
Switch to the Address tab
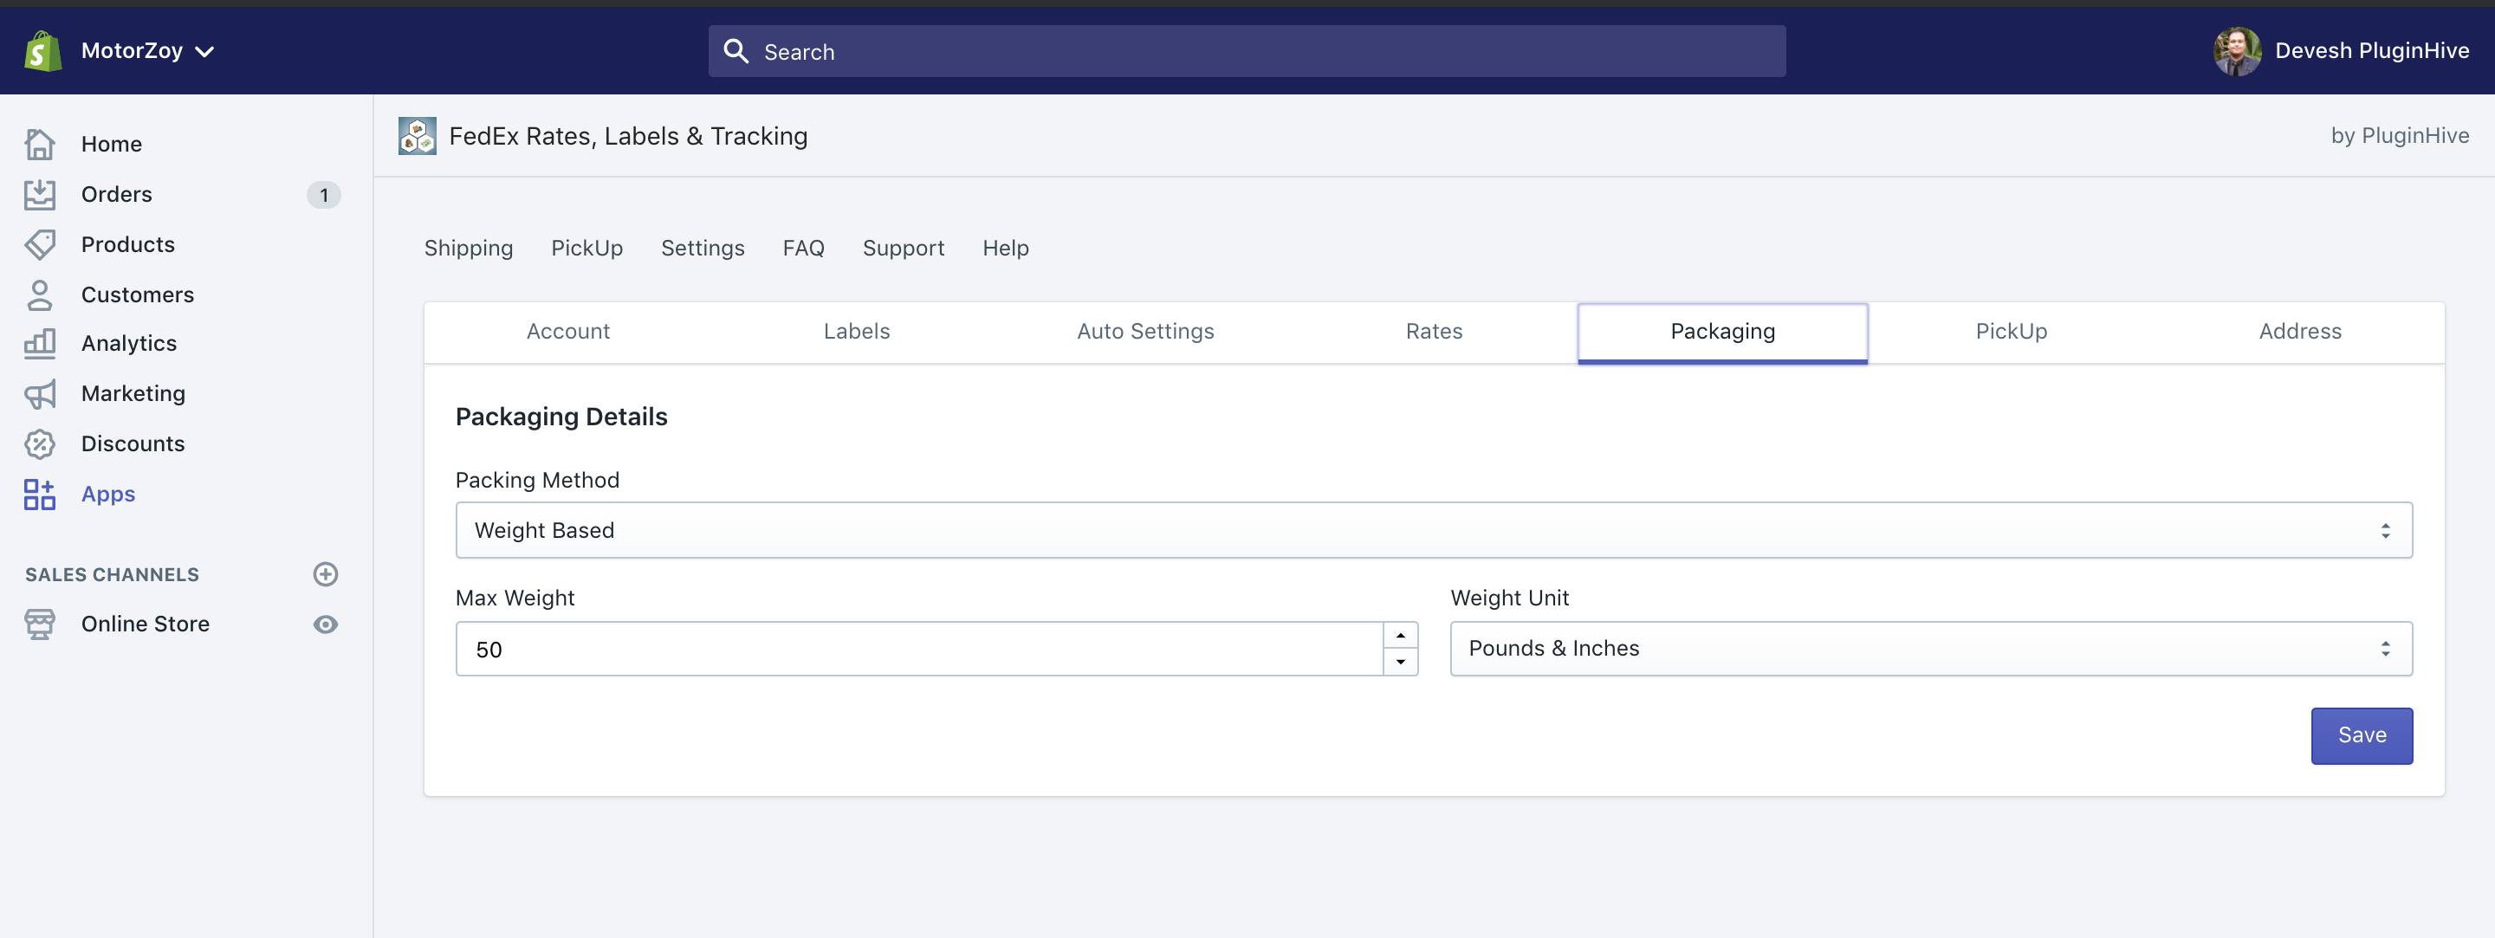(x=2300, y=332)
